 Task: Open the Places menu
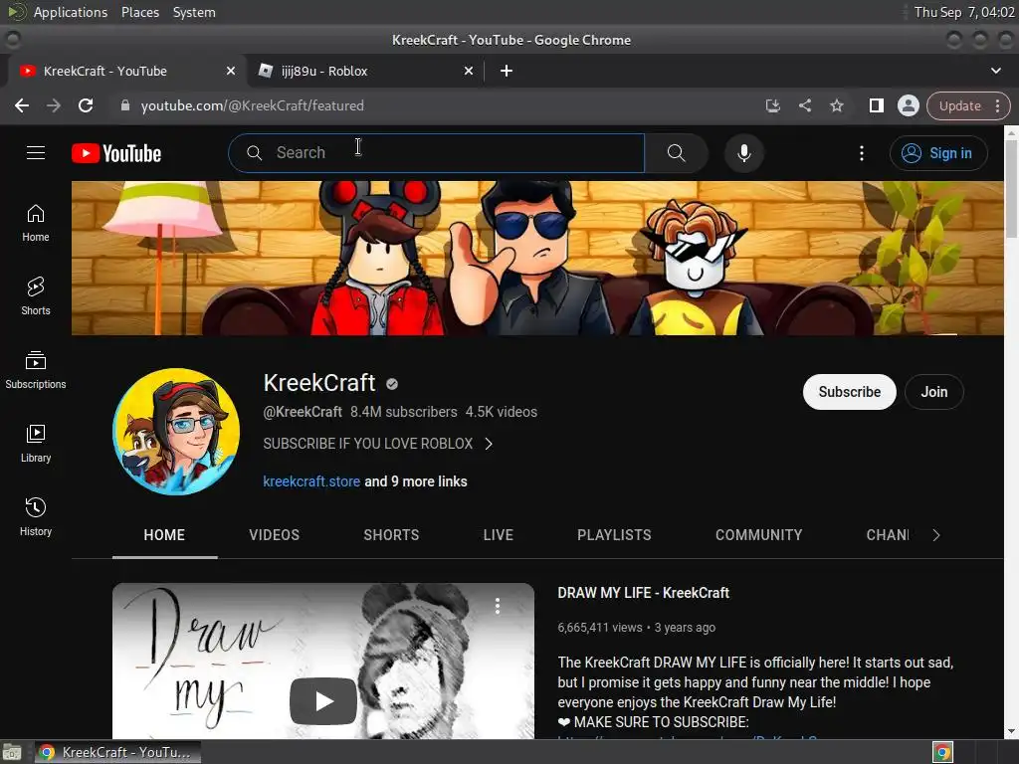140,12
